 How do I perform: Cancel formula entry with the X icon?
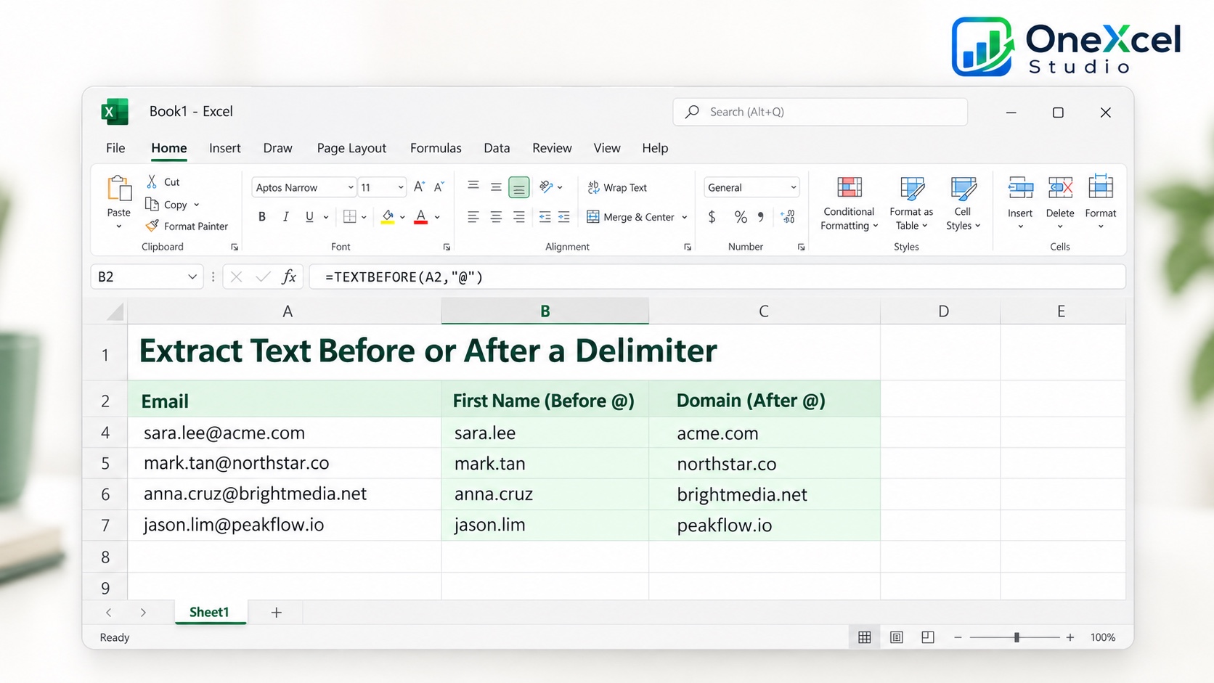(236, 277)
